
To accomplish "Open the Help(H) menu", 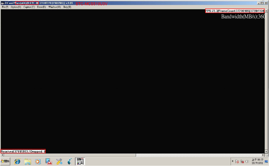I will click(x=67, y=7).
